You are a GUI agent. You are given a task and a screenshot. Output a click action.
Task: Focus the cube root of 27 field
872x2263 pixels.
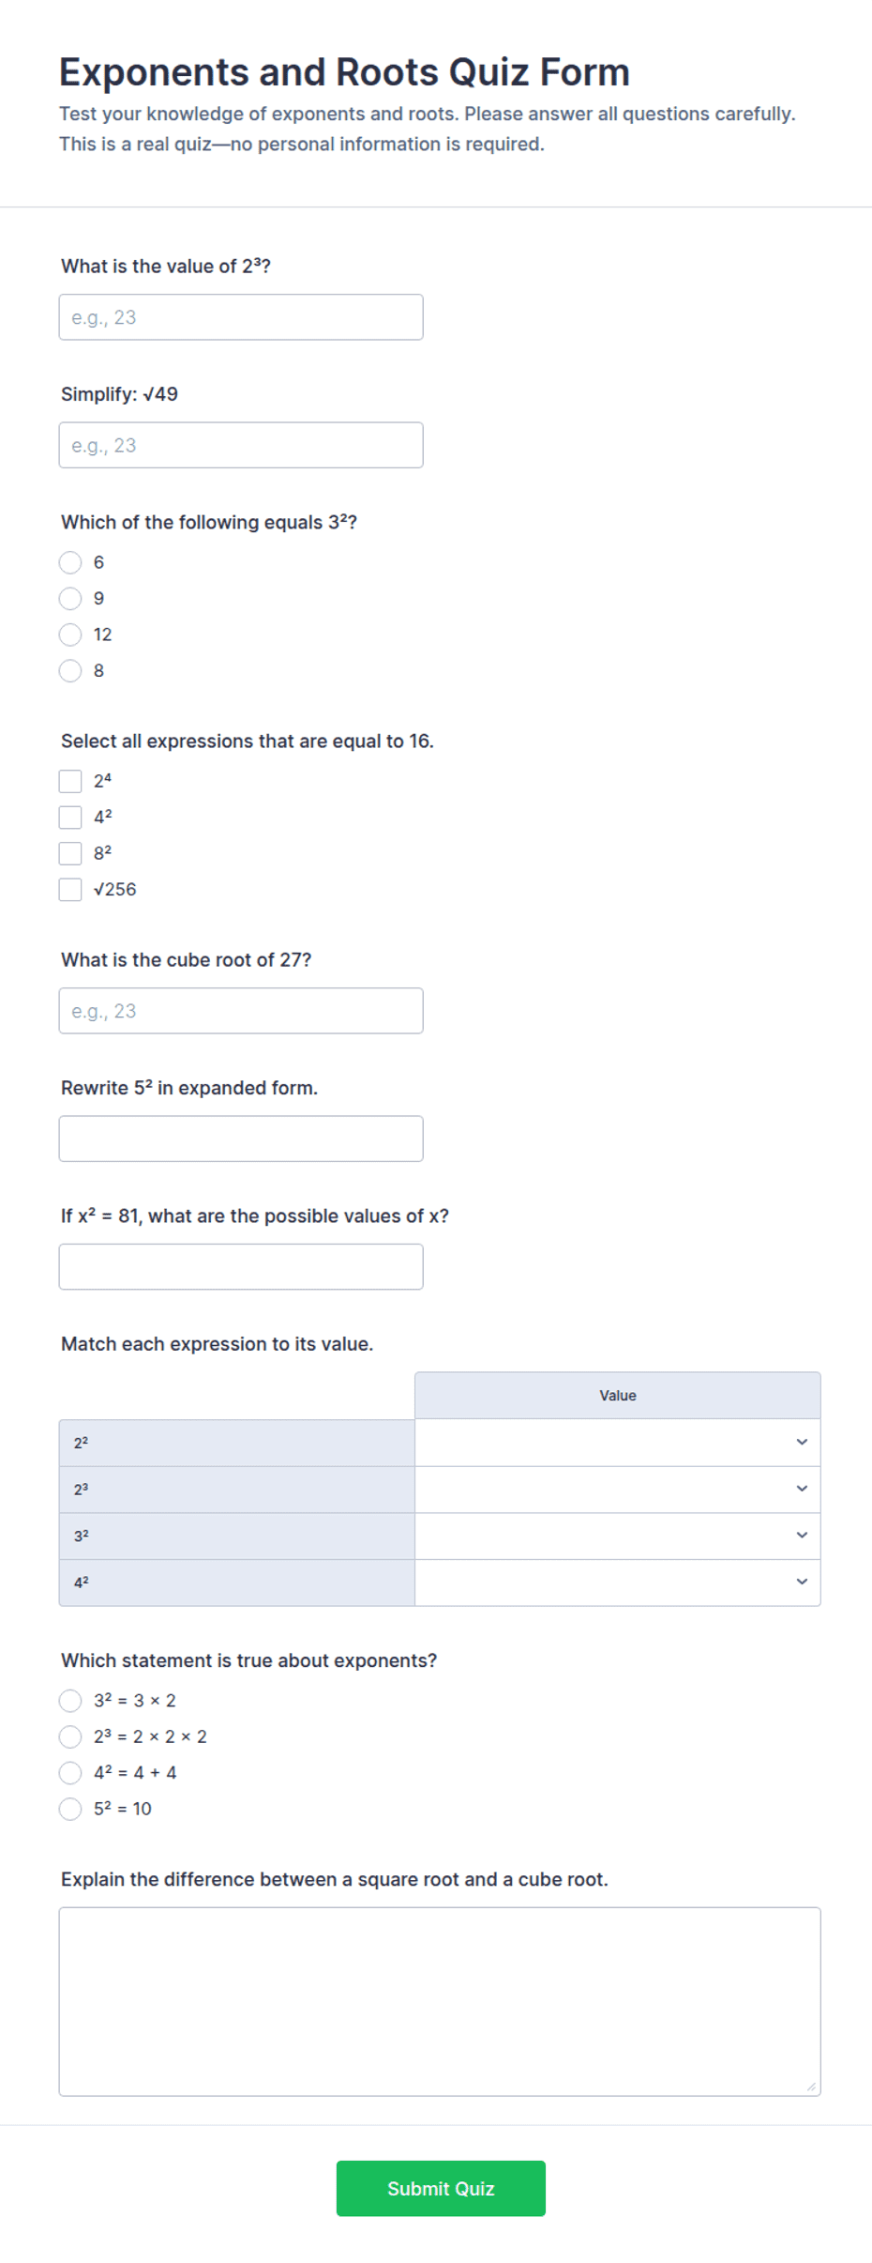[x=241, y=1011]
